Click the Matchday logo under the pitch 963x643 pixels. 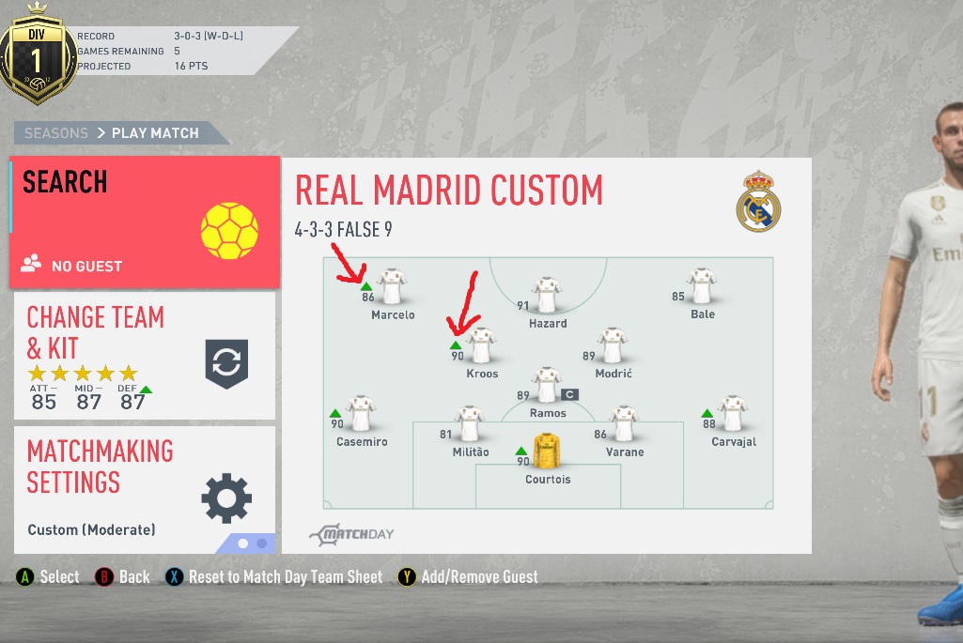[x=352, y=534]
